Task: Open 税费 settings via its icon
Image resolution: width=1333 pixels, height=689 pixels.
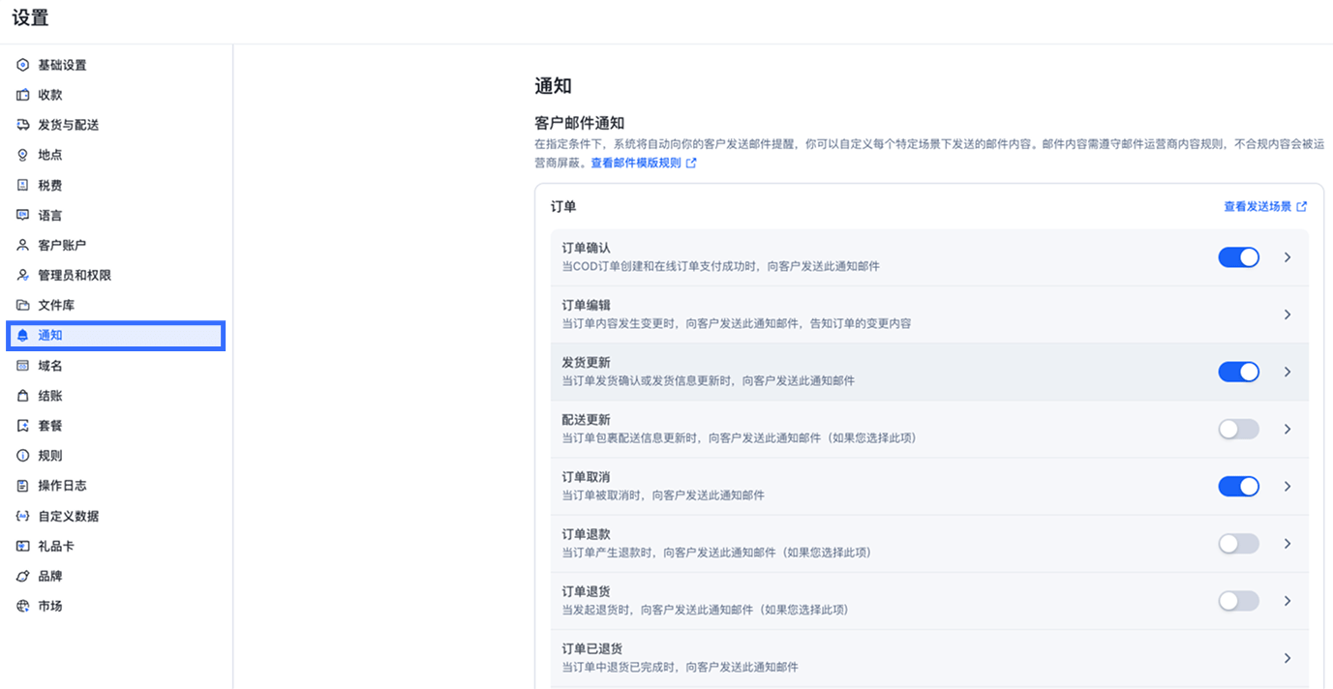Action: [21, 184]
